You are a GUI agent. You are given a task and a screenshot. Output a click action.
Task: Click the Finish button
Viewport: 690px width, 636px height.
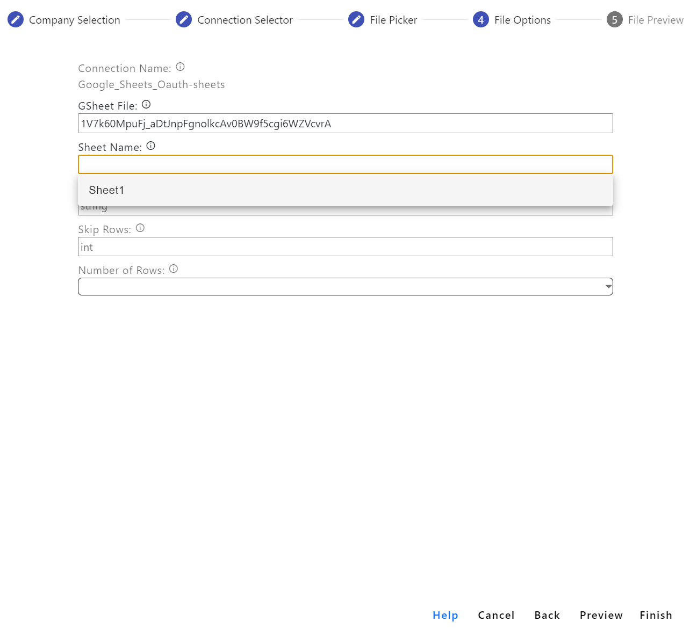(x=656, y=615)
